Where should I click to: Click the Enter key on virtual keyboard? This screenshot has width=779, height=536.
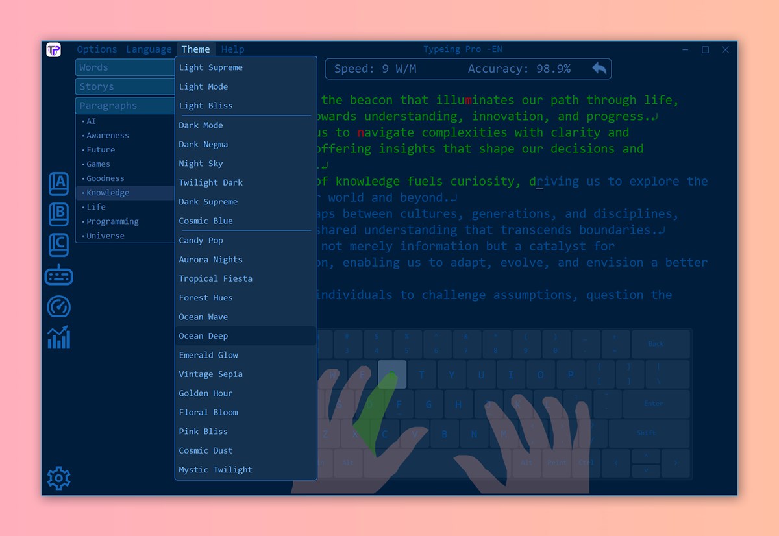click(656, 404)
